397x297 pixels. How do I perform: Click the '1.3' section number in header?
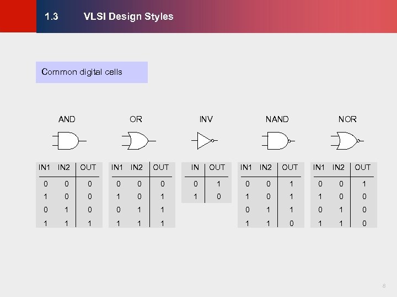[x=51, y=16]
